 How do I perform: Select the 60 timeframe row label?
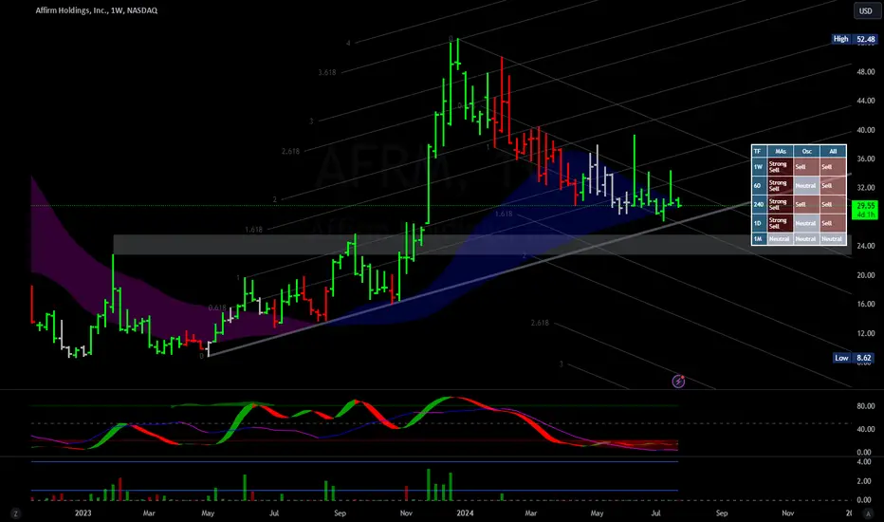click(x=758, y=186)
